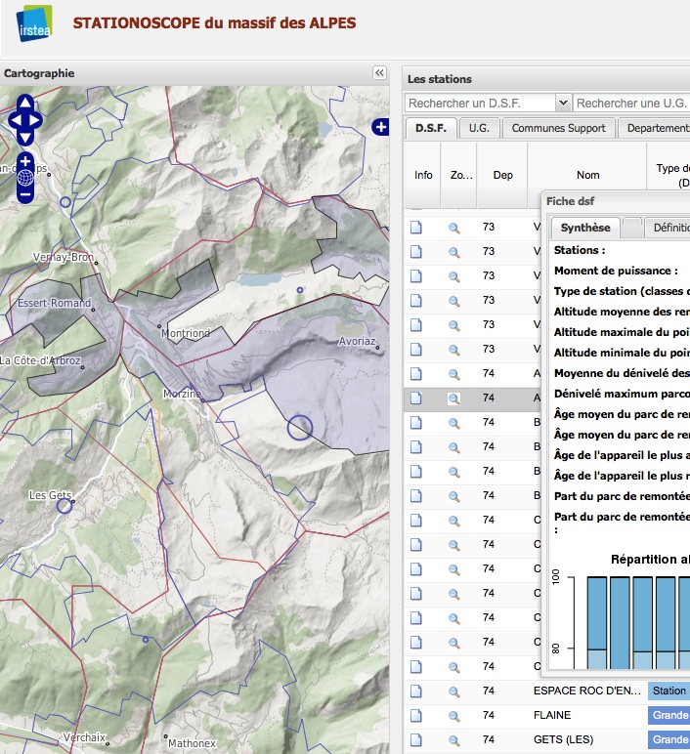Viewport: 690px width, 754px height.
Task: Zoom map to ESPACE ROC D'EN station
Action: pyautogui.click(x=453, y=691)
